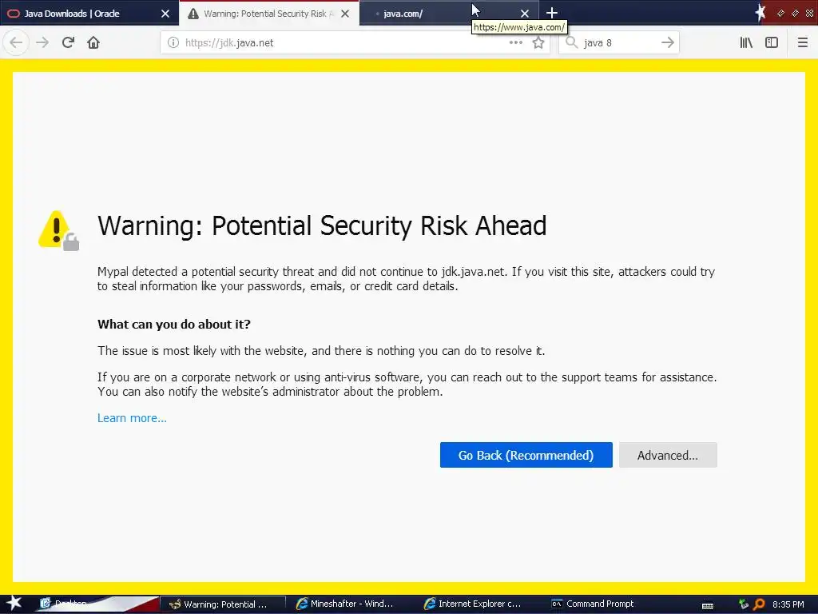Open Mineshafter window from taskbar

click(345, 604)
